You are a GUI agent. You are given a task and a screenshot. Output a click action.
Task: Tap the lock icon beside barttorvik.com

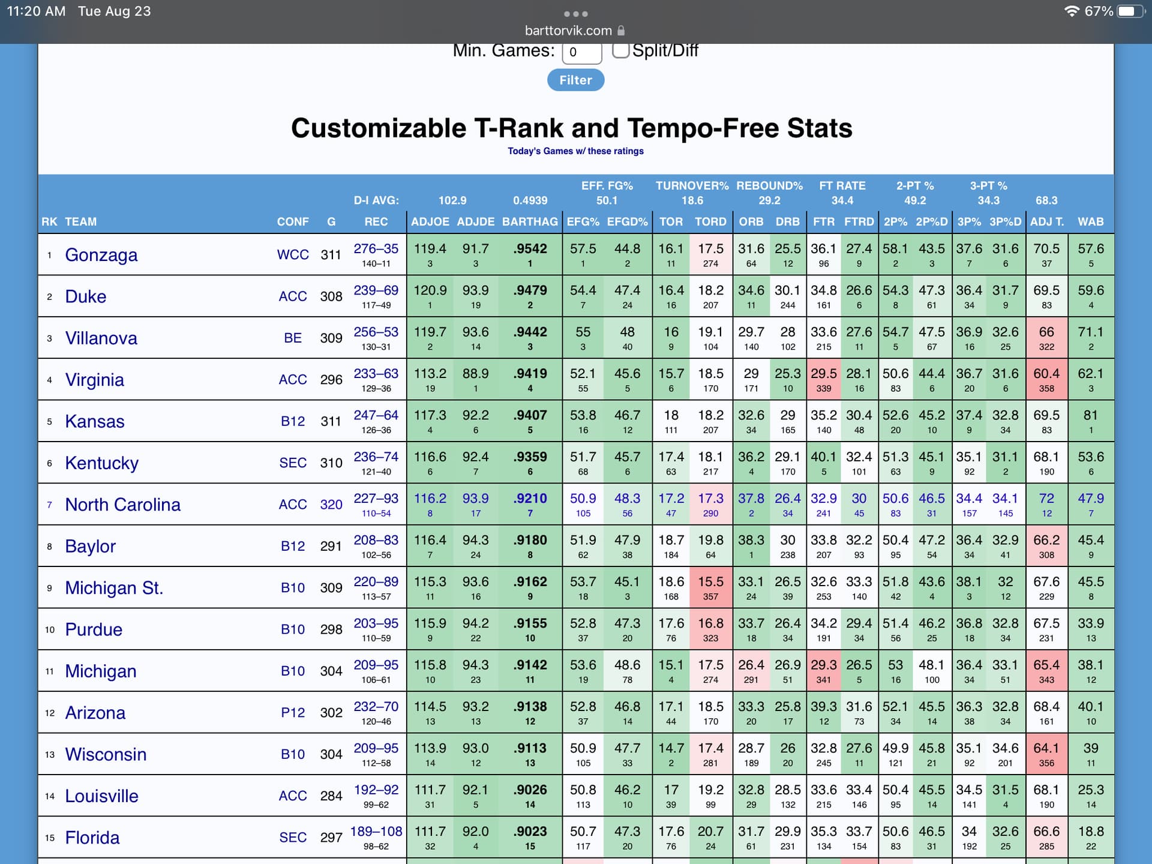click(621, 30)
